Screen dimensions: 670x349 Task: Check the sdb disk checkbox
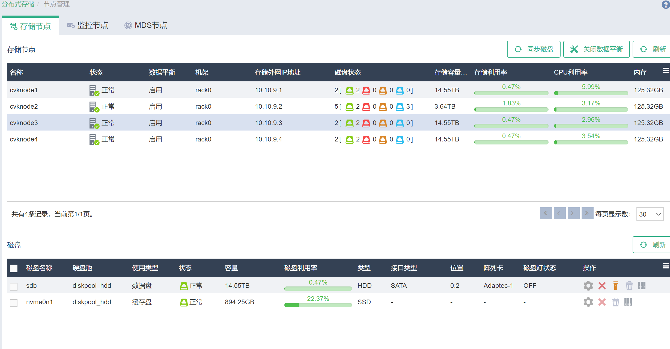[x=14, y=286]
